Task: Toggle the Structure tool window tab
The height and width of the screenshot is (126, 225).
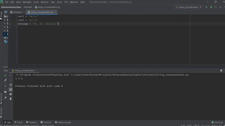Action: (1, 98)
